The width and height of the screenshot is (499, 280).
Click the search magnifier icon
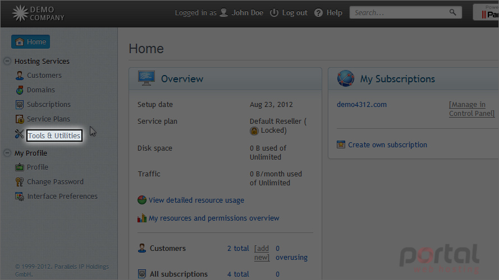(x=452, y=12)
